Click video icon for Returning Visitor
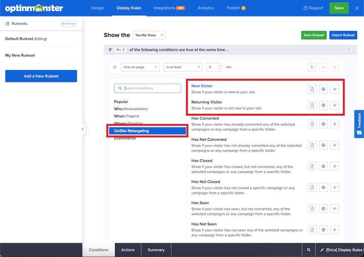The width and height of the screenshot is (364, 257). [324, 106]
